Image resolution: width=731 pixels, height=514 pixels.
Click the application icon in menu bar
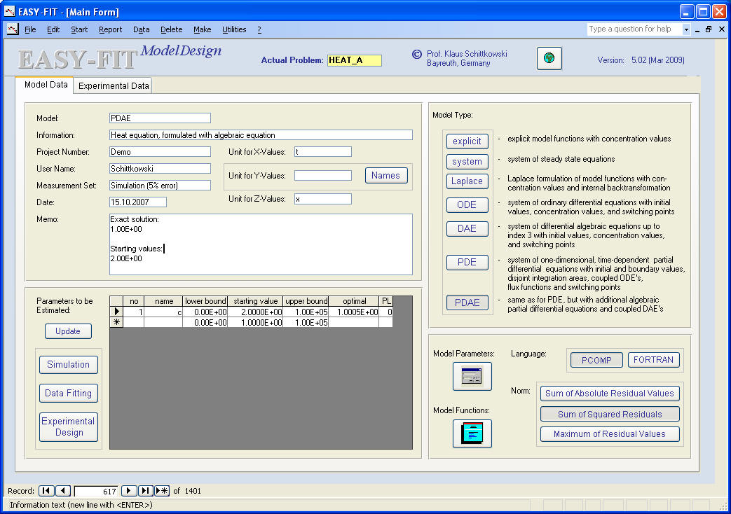pyautogui.click(x=13, y=29)
